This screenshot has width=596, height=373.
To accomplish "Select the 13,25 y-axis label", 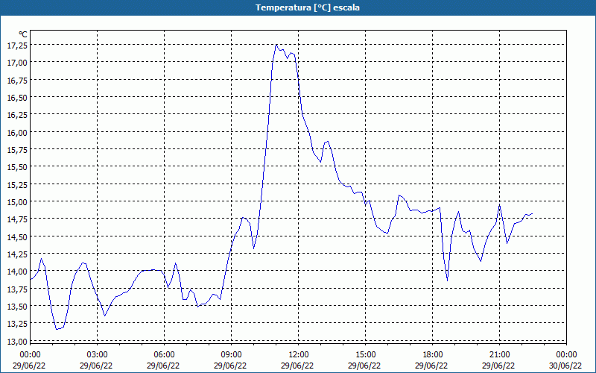I will pos(17,324).
